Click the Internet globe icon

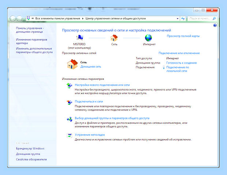pos(149,38)
